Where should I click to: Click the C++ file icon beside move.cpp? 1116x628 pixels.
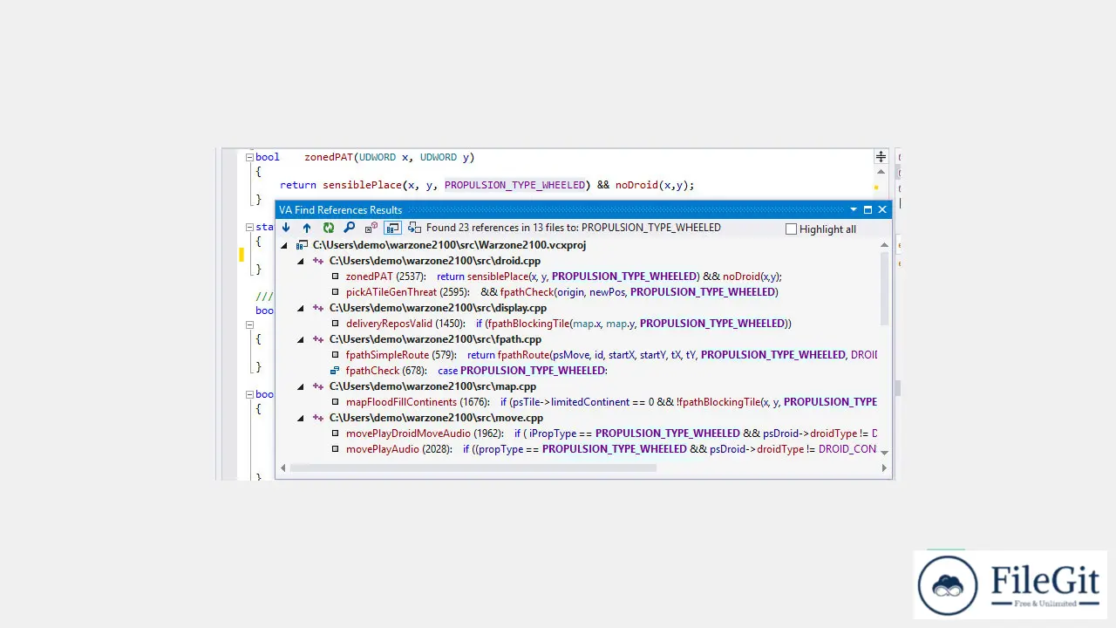click(318, 418)
